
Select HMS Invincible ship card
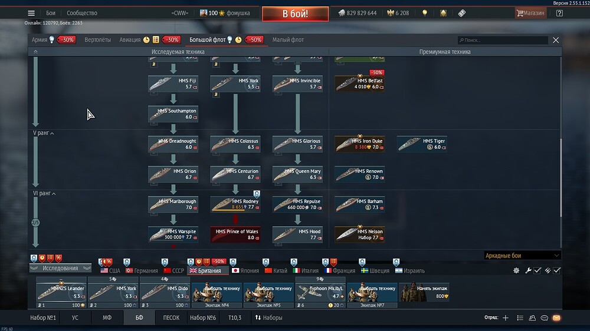pos(297,84)
